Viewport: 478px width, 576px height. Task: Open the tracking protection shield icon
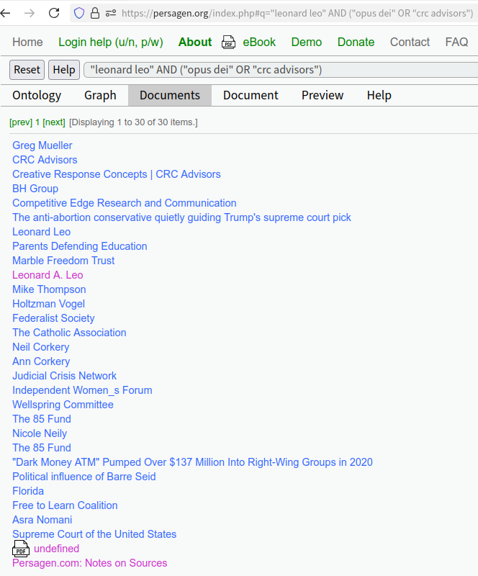[x=79, y=13]
